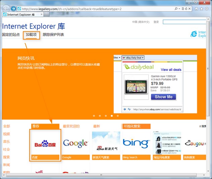Click the 网页快讯 banner title

(26, 58)
